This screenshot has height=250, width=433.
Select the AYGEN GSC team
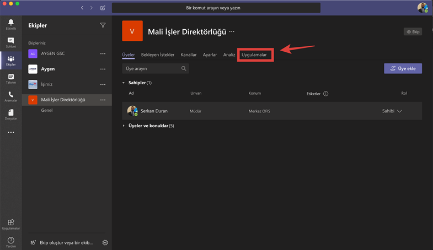67,53
